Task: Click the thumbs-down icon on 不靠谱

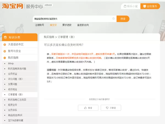Action: click(107, 108)
